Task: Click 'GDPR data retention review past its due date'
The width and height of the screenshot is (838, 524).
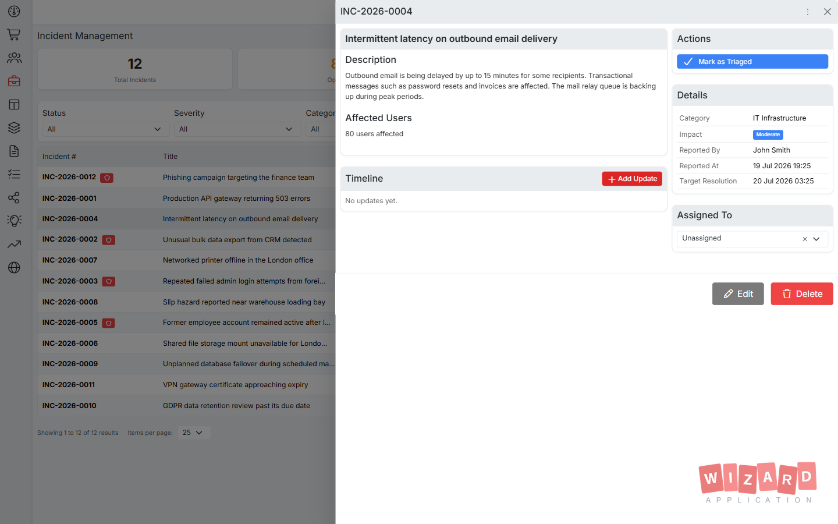Action: click(236, 406)
